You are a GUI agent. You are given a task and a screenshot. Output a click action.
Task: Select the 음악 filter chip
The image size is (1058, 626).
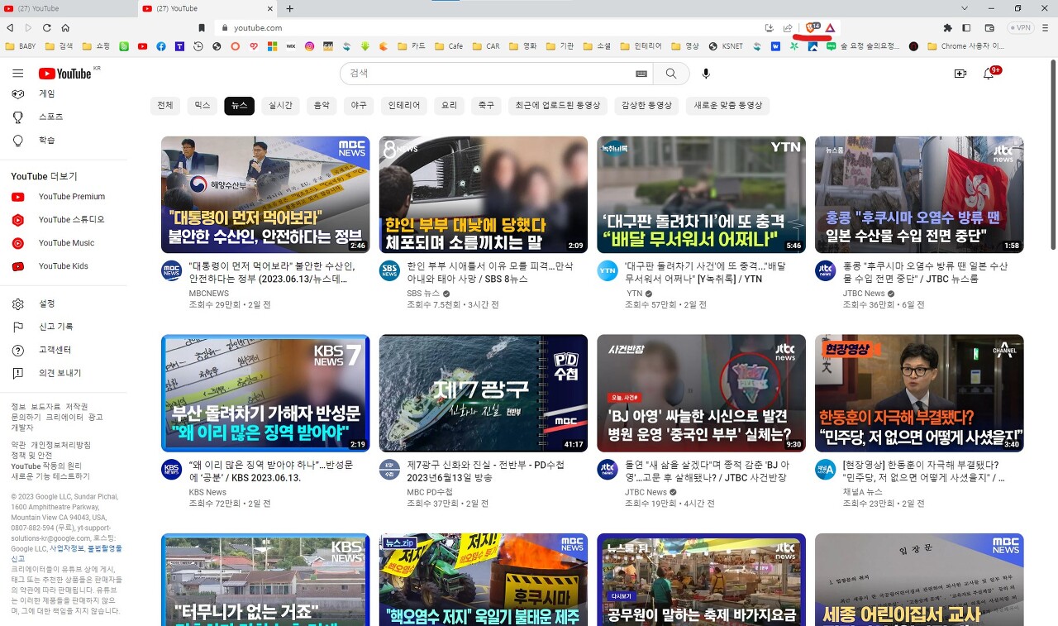tap(322, 105)
